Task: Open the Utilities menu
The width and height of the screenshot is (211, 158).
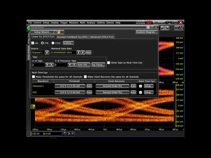Action: [x=101, y=23]
